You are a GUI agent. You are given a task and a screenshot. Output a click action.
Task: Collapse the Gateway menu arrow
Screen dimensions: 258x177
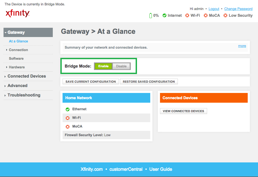[x=5, y=32]
